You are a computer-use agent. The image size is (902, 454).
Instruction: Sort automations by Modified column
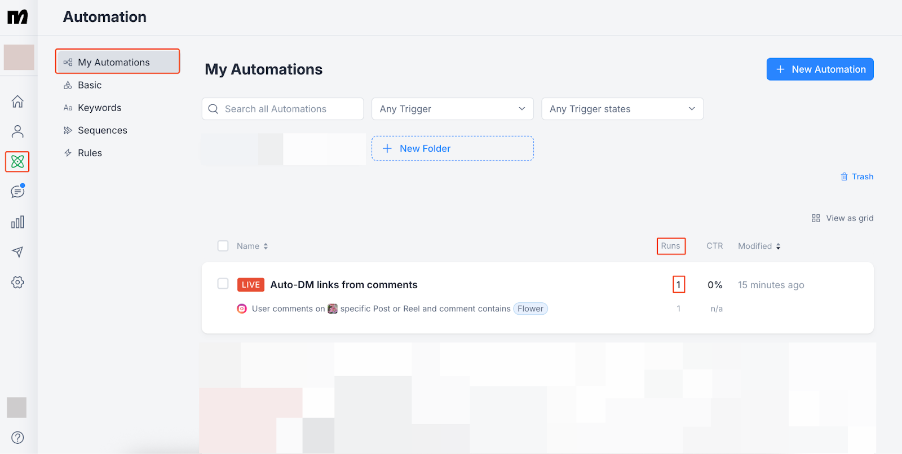pos(759,246)
